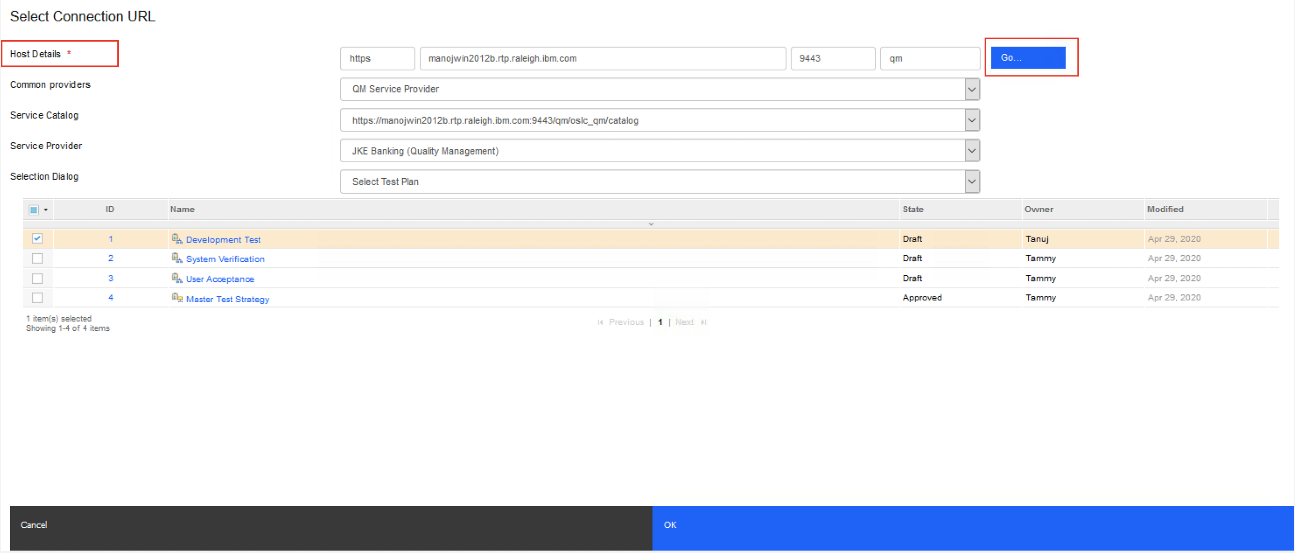The height and width of the screenshot is (553, 1295).
Task: Check the User Acceptance row checkbox
Action: [x=37, y=278]
